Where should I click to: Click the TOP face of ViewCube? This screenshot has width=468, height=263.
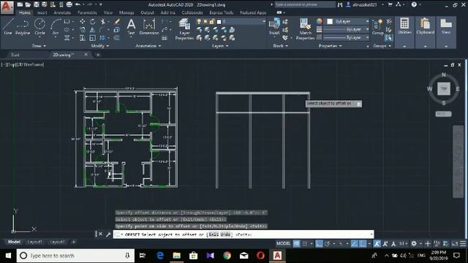pyautogui.click(x=444, y=89)
